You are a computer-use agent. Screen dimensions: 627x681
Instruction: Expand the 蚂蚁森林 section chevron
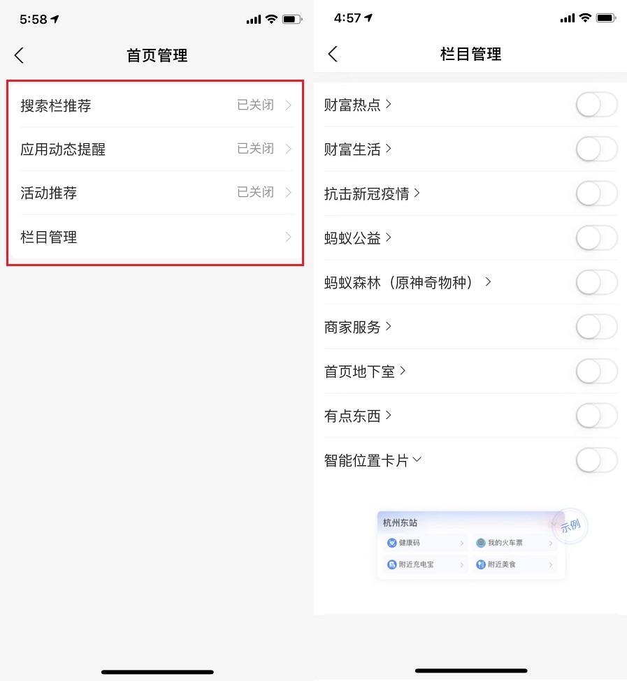pyautogui.click(x=490, y=282)
